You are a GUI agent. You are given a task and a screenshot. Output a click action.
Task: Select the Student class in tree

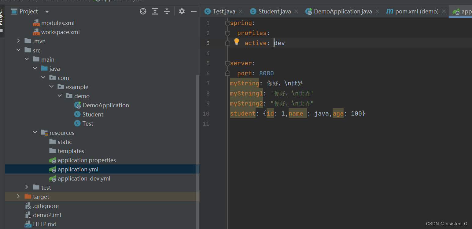(x=93, y=114)
